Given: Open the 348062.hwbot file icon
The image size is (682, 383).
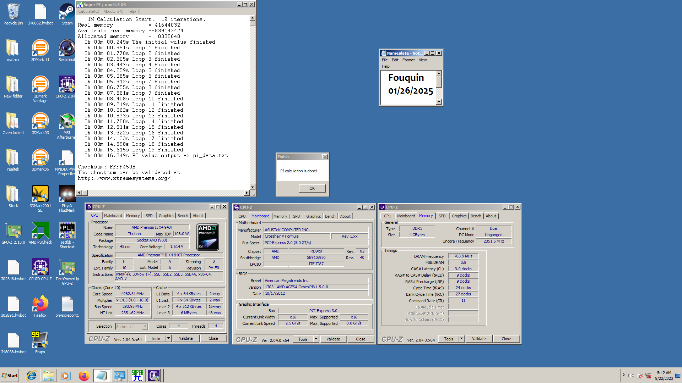Looking at the screenshot, I should pos(40,14).
